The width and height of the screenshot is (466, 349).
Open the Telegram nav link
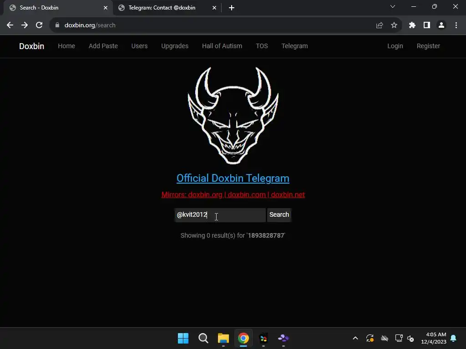(x=294, y=46)
